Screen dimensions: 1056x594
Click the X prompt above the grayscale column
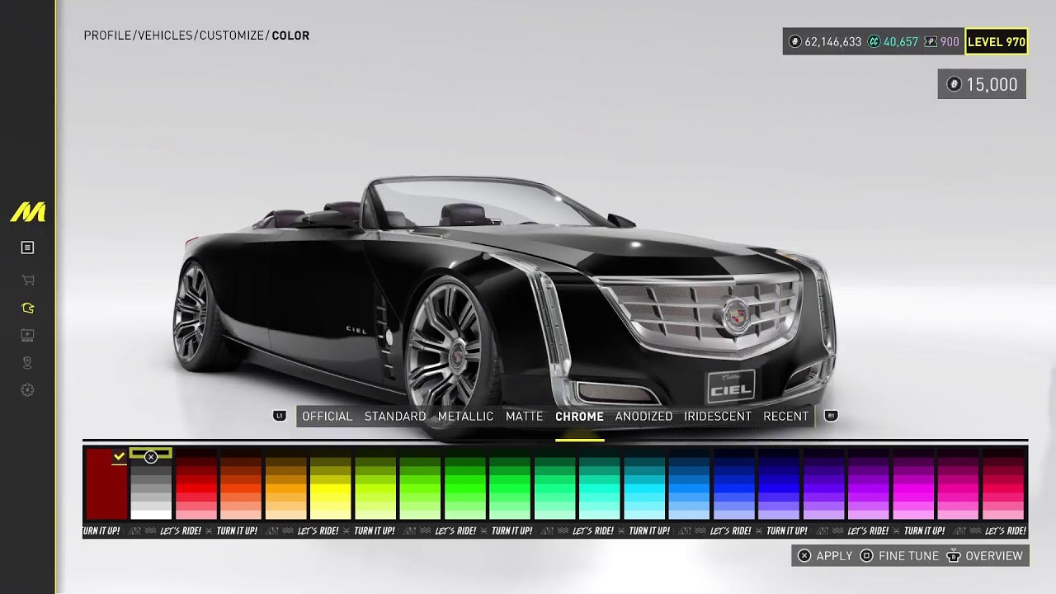(x=151, y=456)
